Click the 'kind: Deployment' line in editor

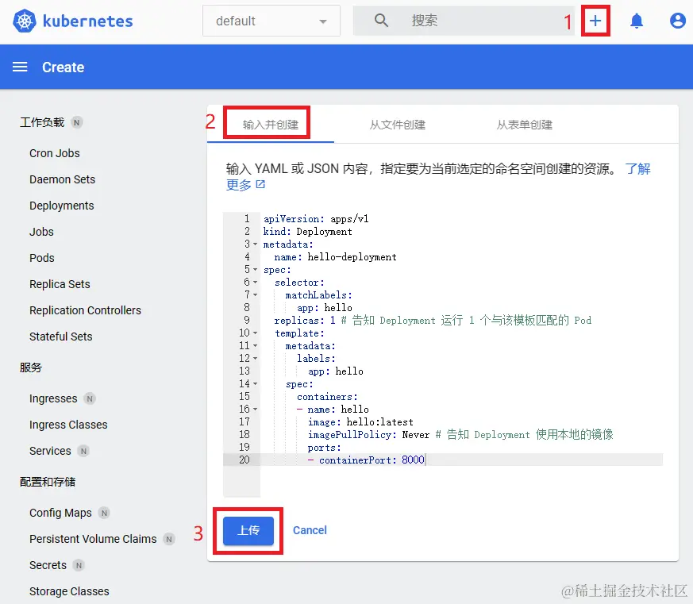(308, 232)
